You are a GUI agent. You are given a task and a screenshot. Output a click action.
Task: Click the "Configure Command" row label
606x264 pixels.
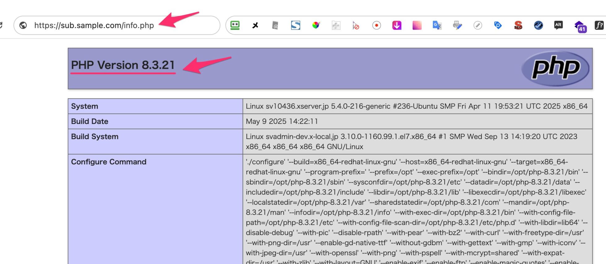[109, 162]
